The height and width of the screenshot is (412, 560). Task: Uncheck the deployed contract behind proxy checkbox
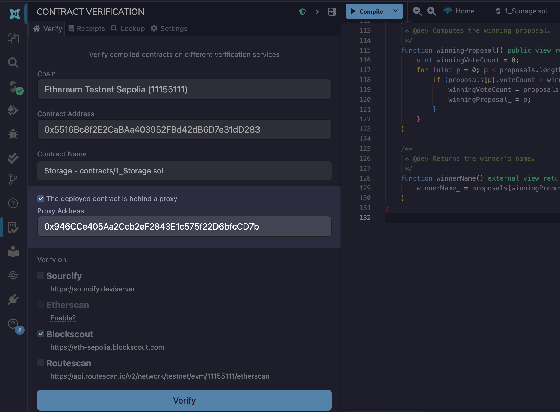41,199
